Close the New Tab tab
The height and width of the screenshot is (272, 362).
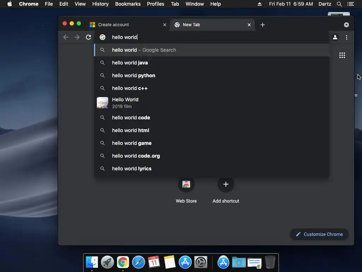tap(249, 25)
